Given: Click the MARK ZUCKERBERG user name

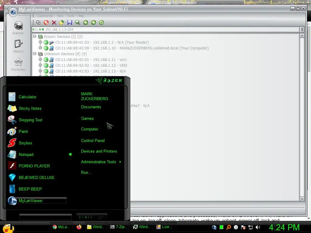Looking at the screenshot, I should click(94, 96).
